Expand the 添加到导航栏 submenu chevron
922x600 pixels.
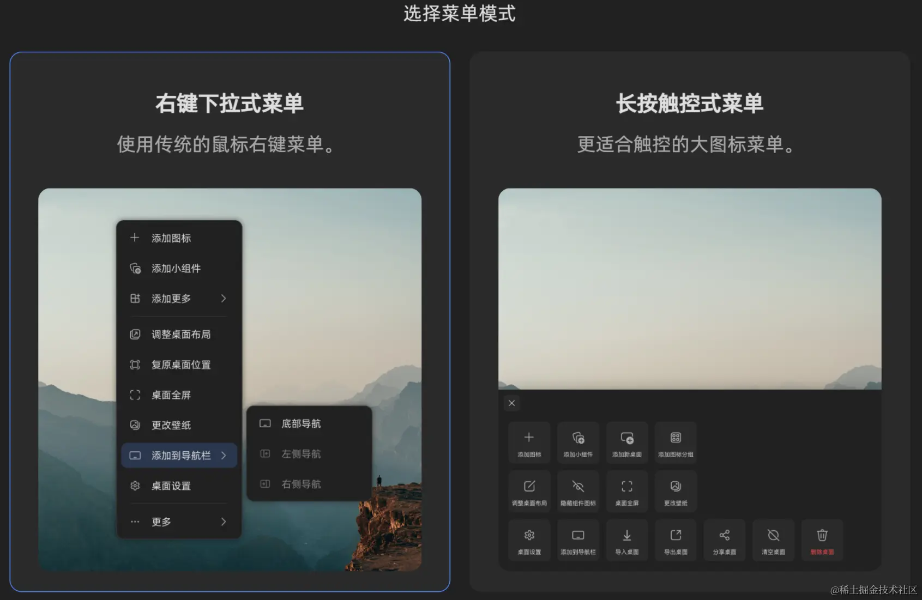[224, 456]
